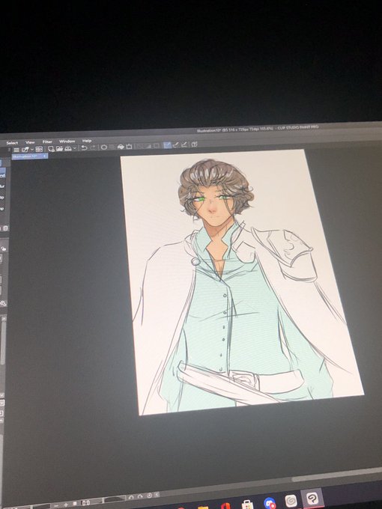
Task: Open the Clip Studio swirl app in taskbar
Action: pos(291,501)
